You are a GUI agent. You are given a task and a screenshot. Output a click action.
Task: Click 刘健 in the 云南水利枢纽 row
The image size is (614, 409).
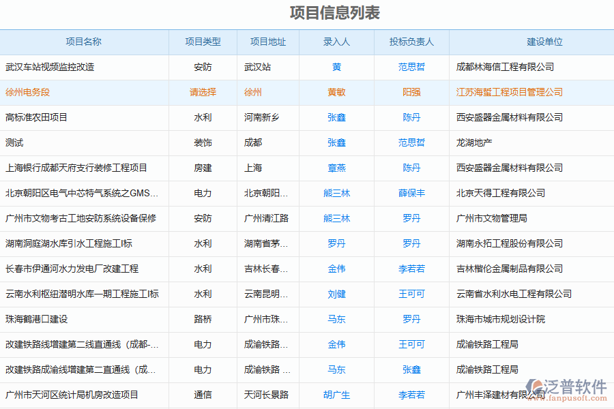pyautogui.click(x=336, y=294)
